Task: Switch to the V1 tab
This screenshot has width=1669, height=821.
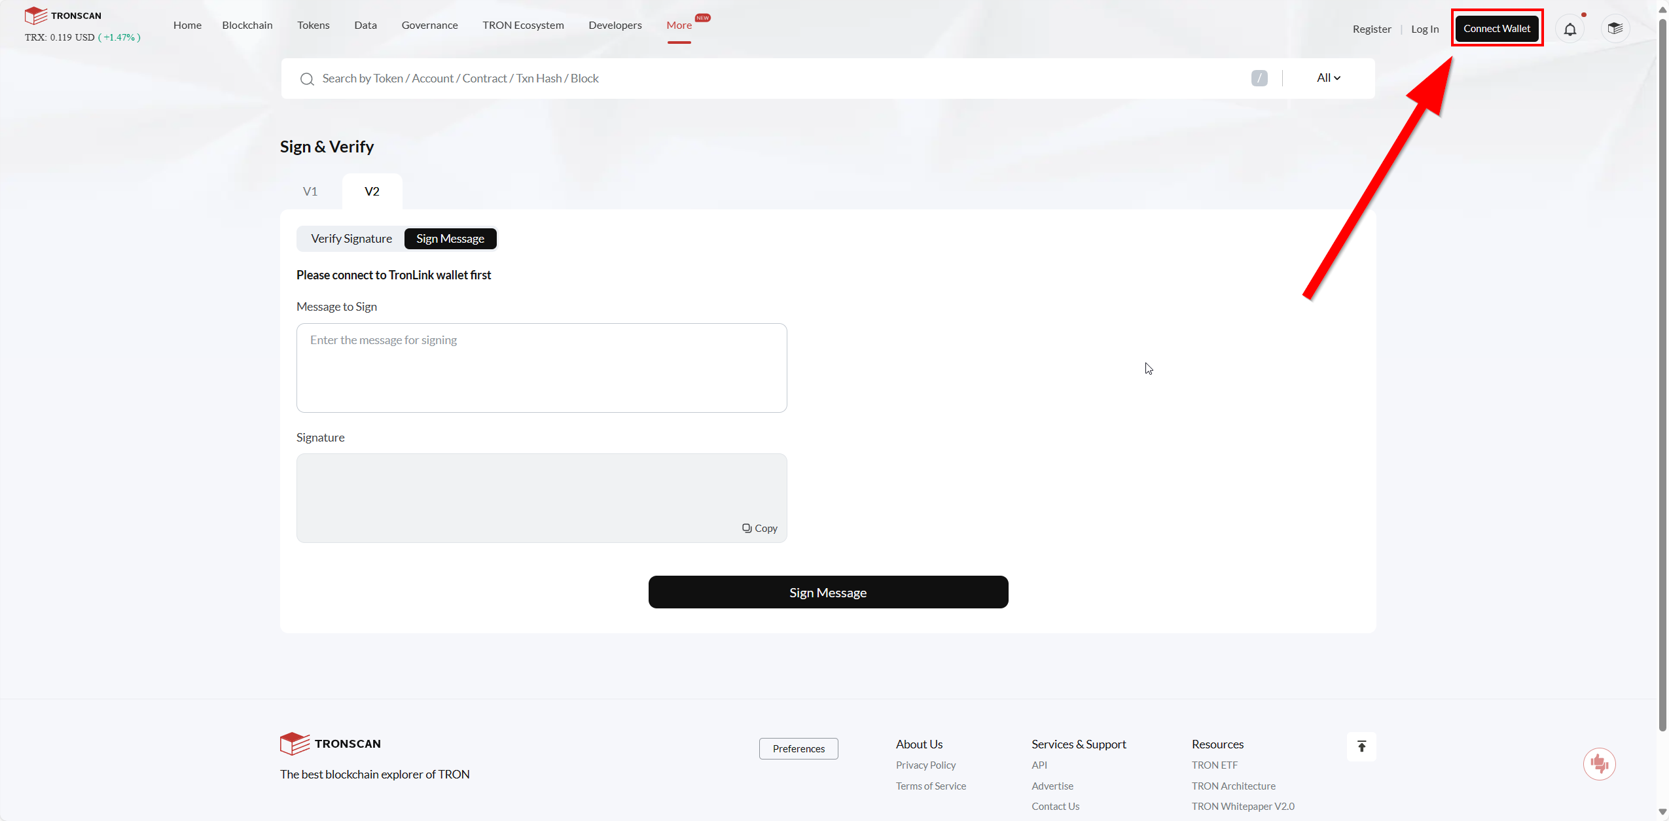Action: point(310,192)
